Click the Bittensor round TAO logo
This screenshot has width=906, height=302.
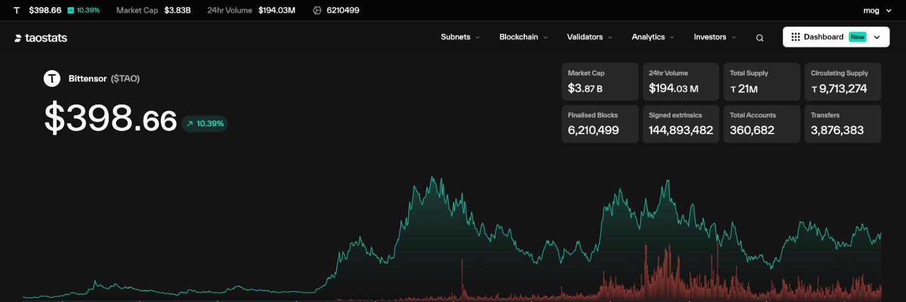(52, 79)
